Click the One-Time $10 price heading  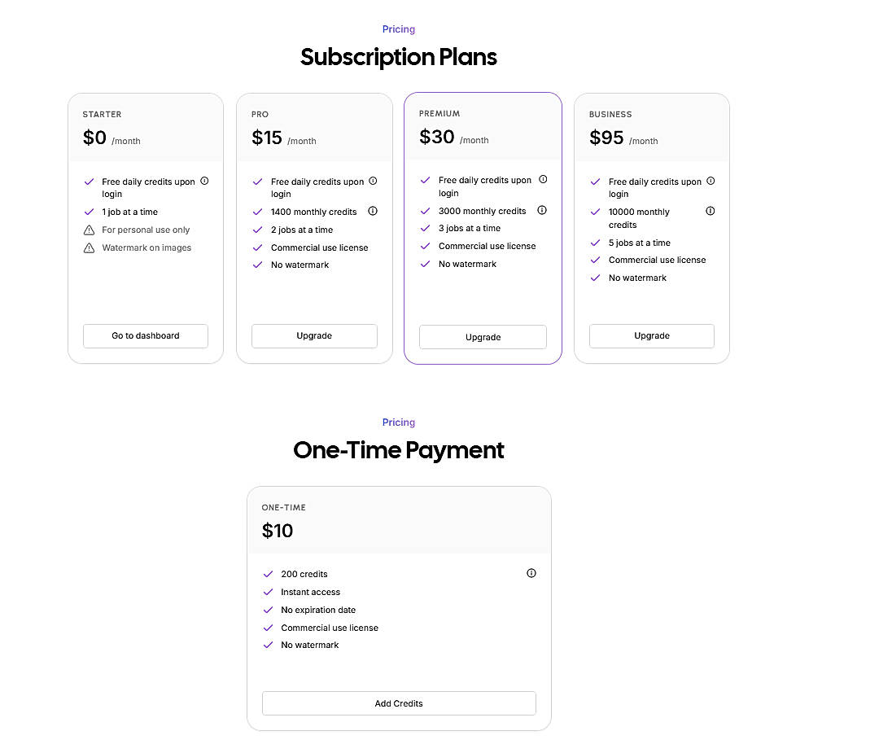(278, 531)
